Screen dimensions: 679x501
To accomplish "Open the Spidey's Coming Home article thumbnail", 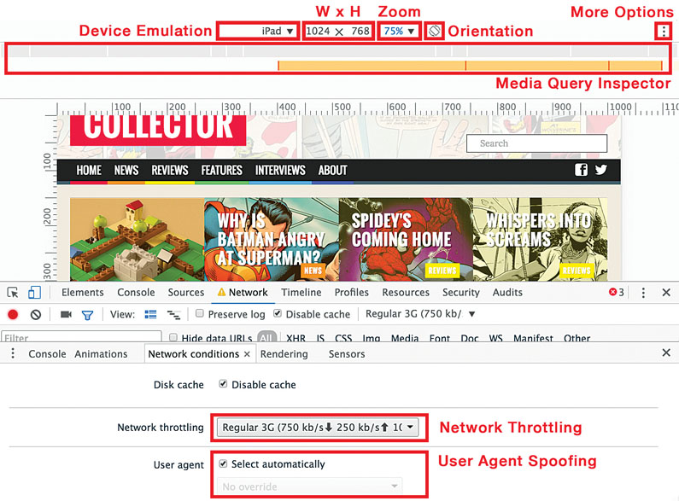I will point(406,239).
